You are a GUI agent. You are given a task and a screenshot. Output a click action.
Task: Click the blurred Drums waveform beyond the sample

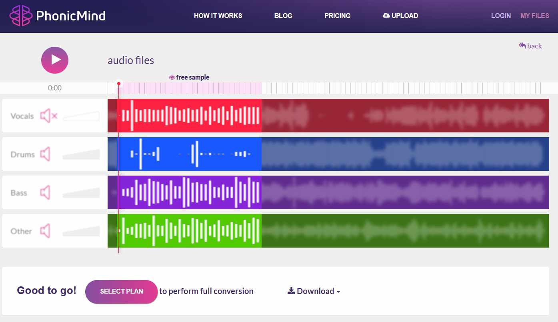click(405, 154)
